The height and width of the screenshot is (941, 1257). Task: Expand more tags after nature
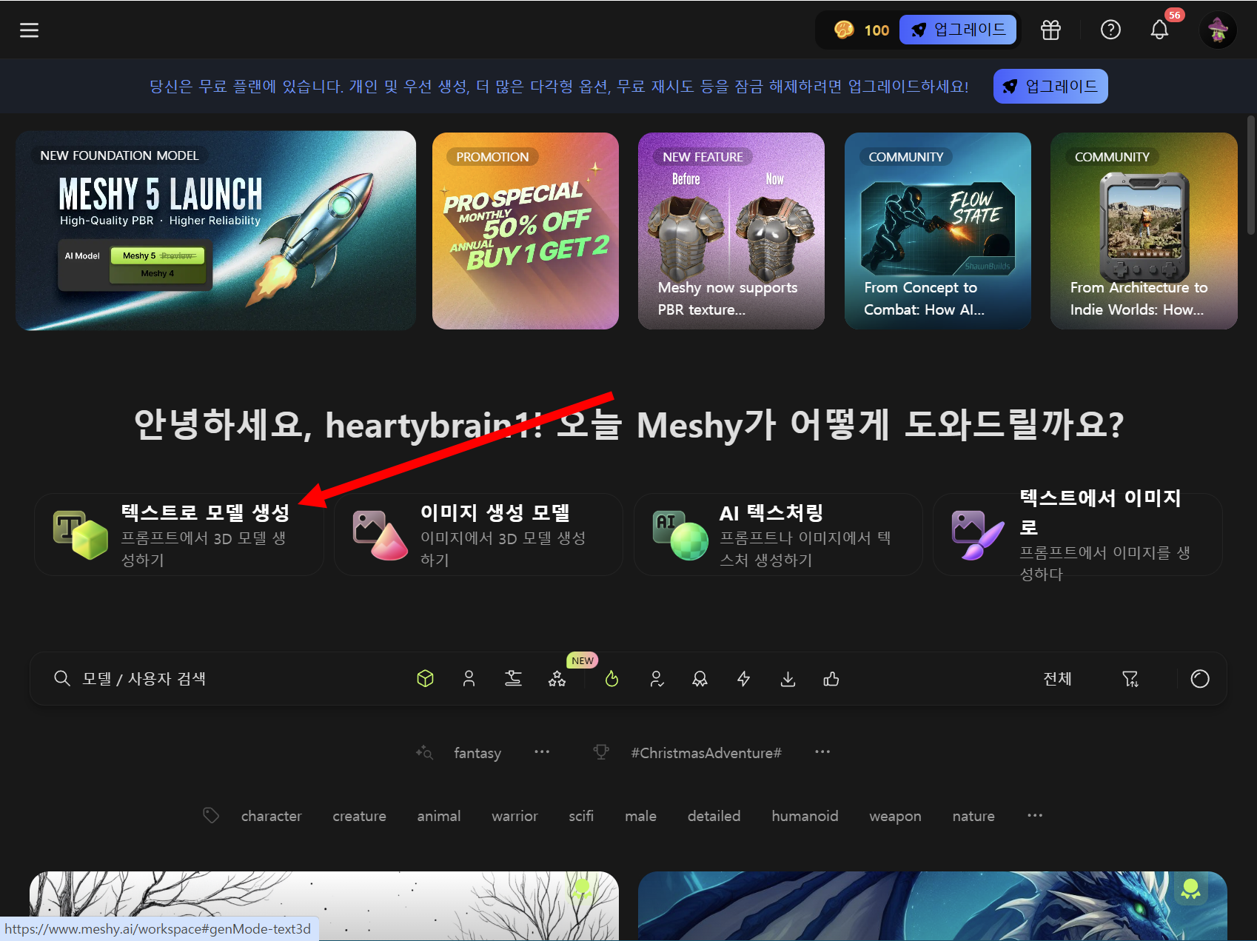coord(1035,815)
